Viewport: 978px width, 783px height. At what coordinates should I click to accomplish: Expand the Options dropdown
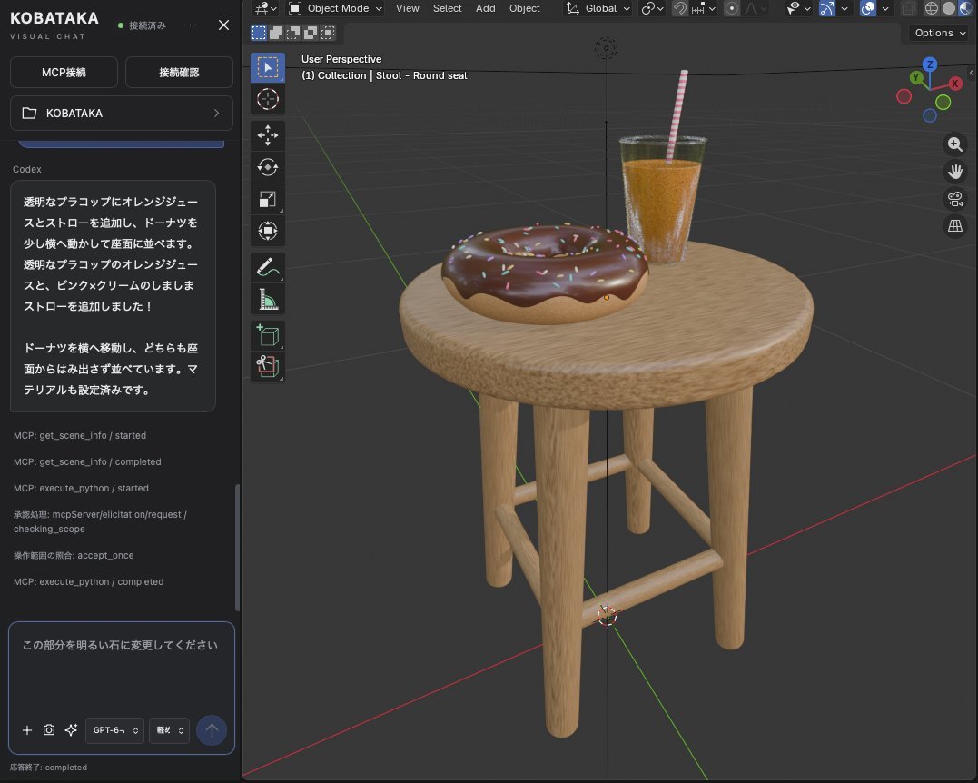point(940,33)
